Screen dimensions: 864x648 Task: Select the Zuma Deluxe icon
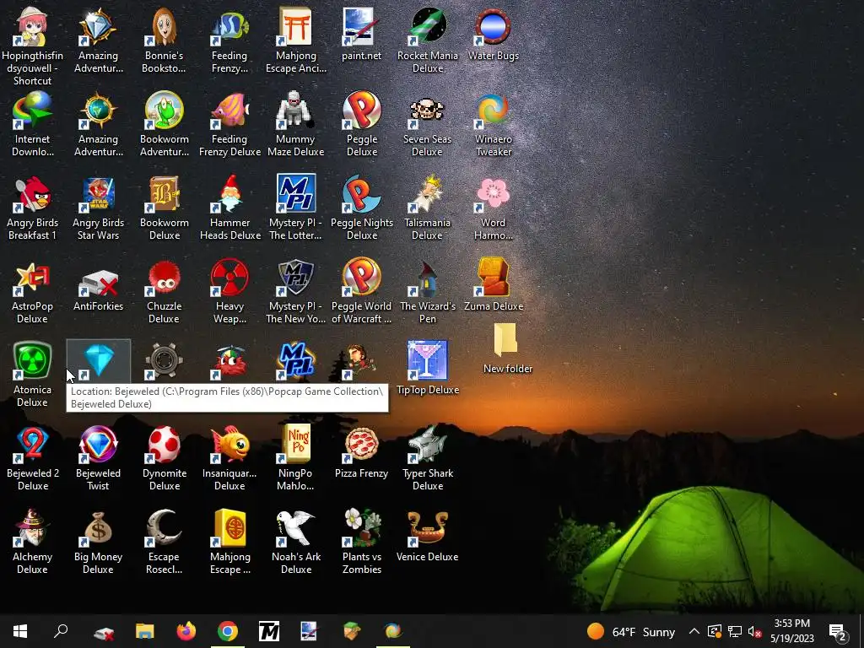pyautogui.click(x=493, y=277)
